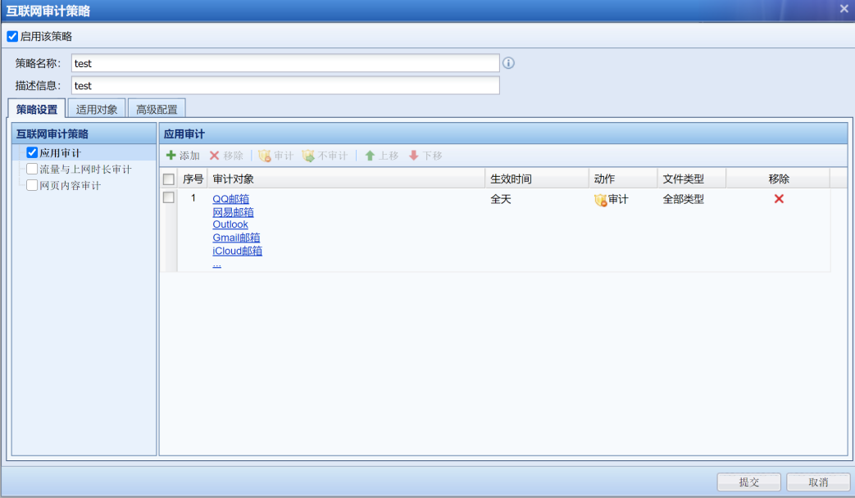Click the 文件类型 column header
This screenshot has height=498, width=855.
tap(691, 179)
